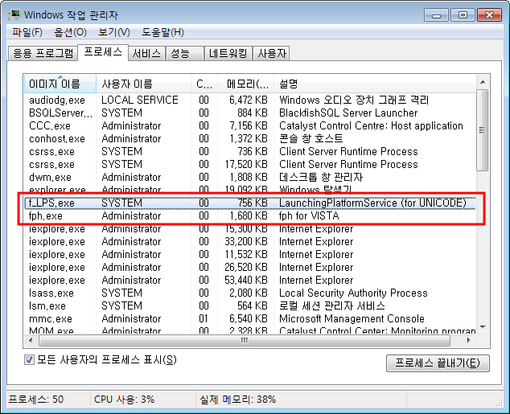Switch to the 서비스 tab
The width and height of the screenshot is (510, 414).
pyautogui.click(x=146, y=53)
